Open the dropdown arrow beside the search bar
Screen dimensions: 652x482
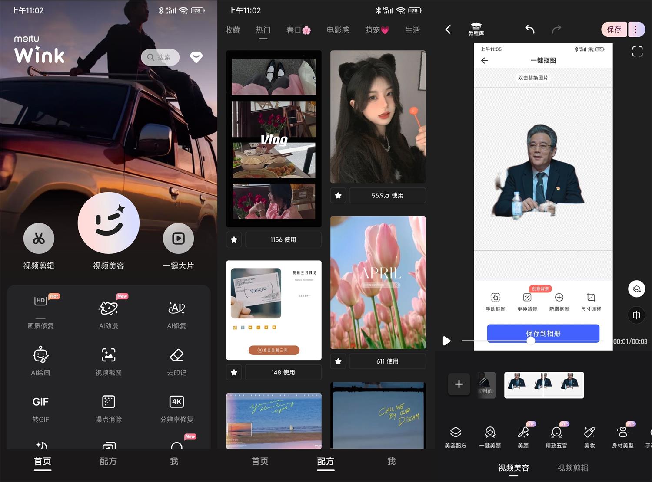196,57
